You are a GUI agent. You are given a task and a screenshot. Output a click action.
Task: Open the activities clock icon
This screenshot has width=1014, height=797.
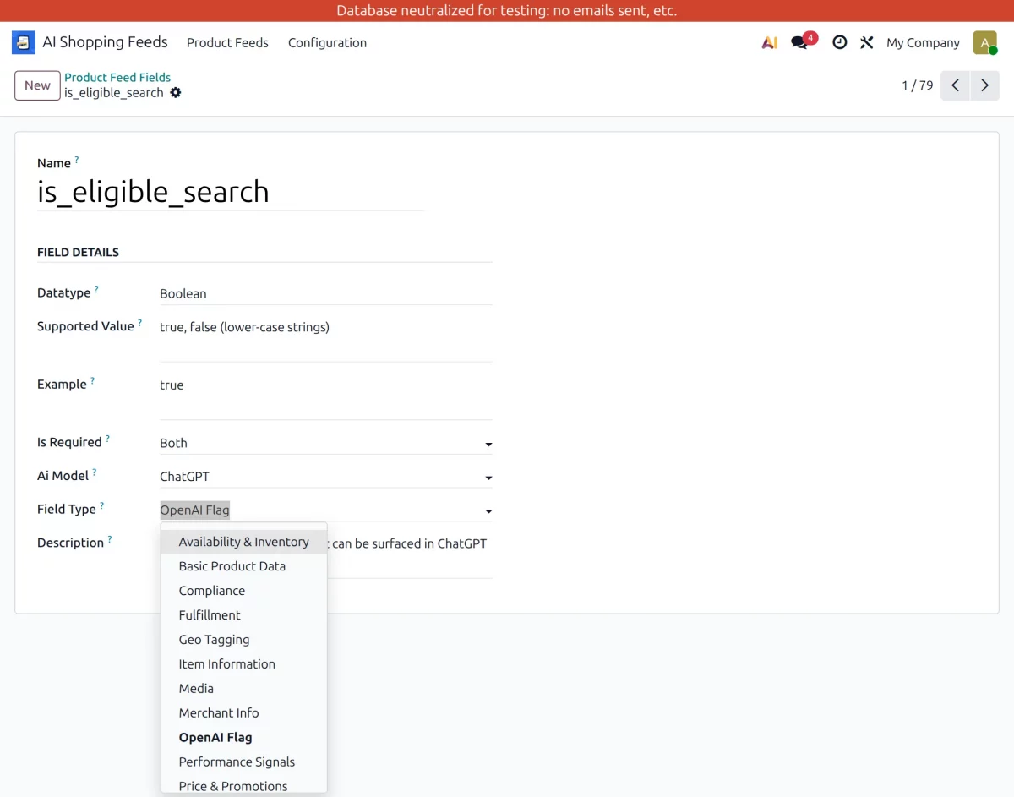(839, 42)
